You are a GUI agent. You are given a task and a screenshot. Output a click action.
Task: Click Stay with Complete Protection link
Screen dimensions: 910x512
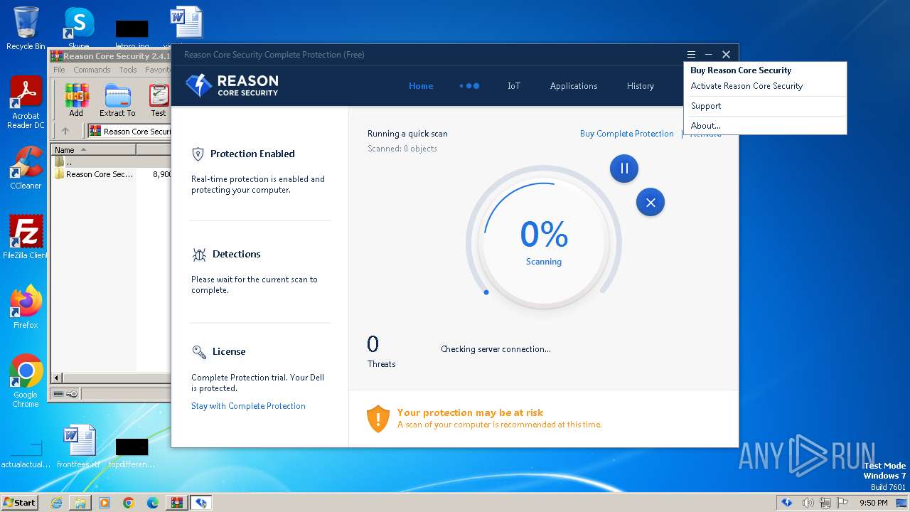[248, 406]
